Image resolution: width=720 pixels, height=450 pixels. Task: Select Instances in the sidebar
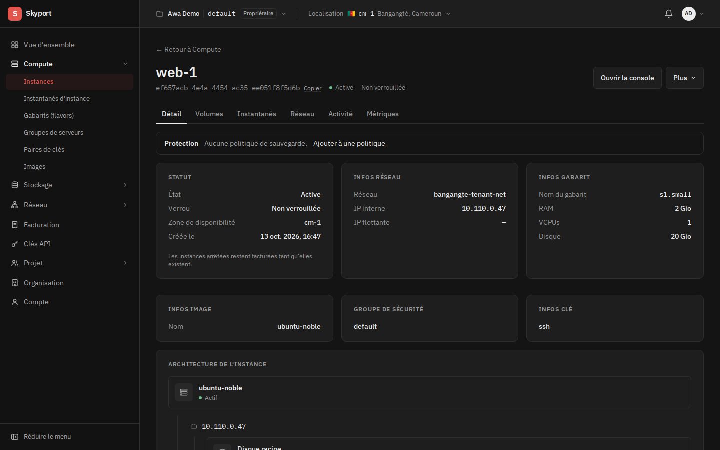click(x=69, y=82)
